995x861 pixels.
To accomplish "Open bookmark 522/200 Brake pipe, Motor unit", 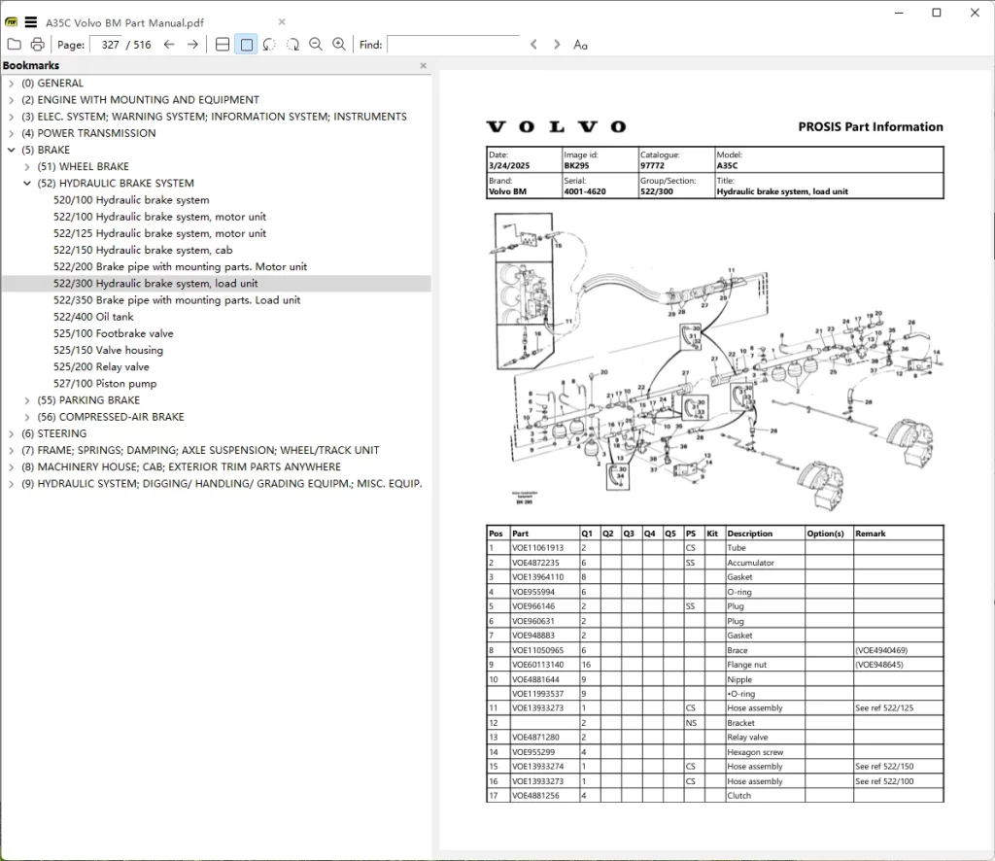I will [x=180, y=266].
